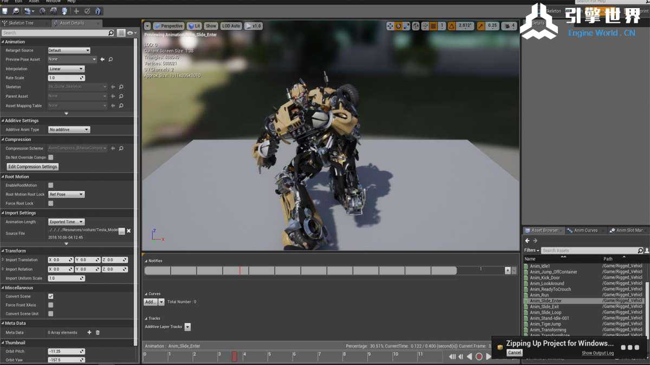Toggle scale snapping icon in viewport toolbar
This screenshot has width=650, height=365.
pos(480,26)
